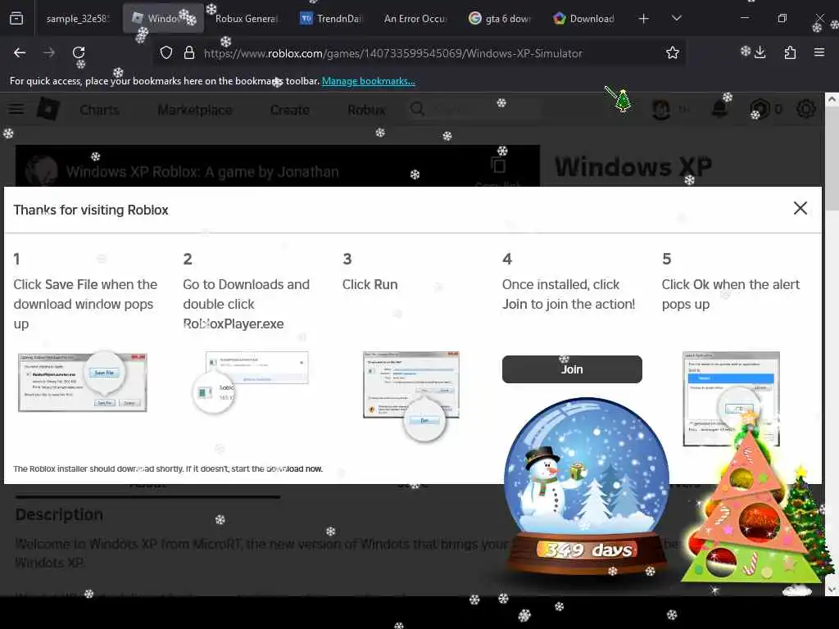Click the Manage bookmarks link

[x=368, y=81]
